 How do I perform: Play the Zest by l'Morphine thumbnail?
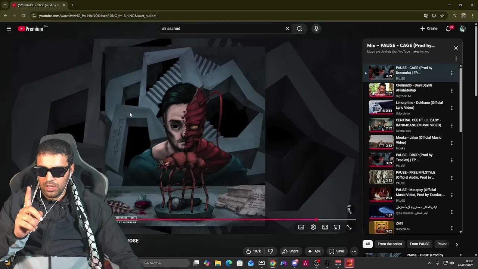(381, 227)
